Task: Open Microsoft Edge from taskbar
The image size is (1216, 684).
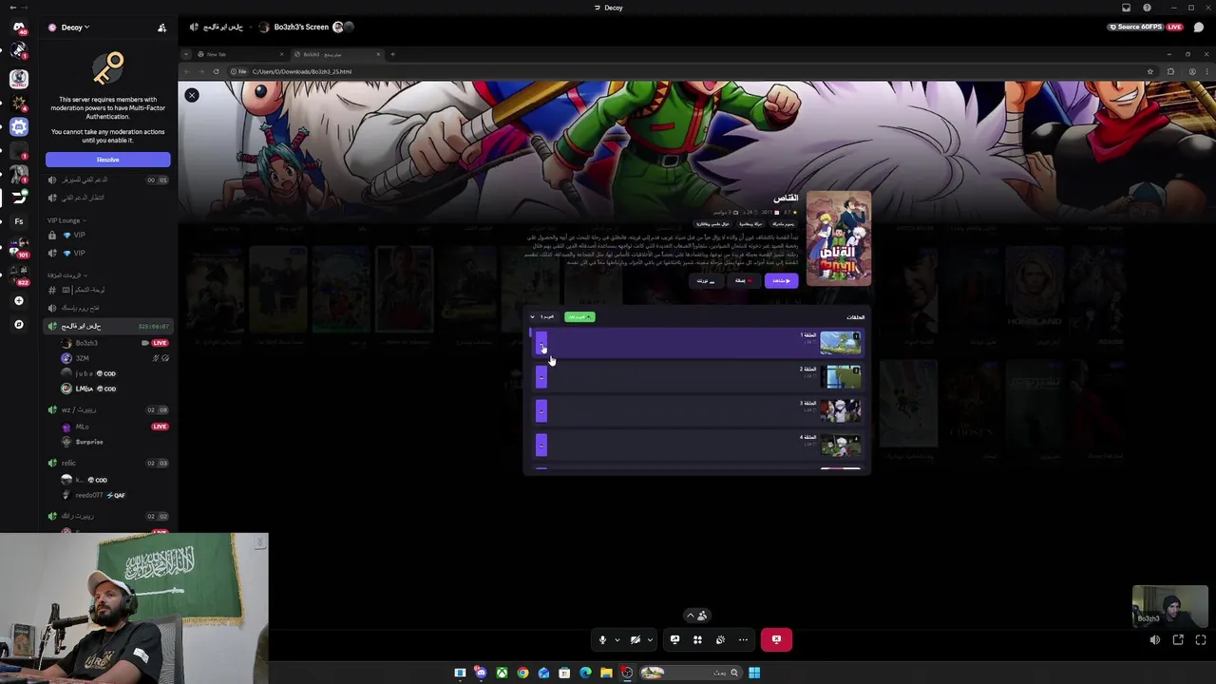Action: 585,673
